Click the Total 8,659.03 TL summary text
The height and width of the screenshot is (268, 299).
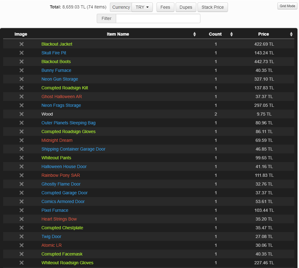coord(78,7)
